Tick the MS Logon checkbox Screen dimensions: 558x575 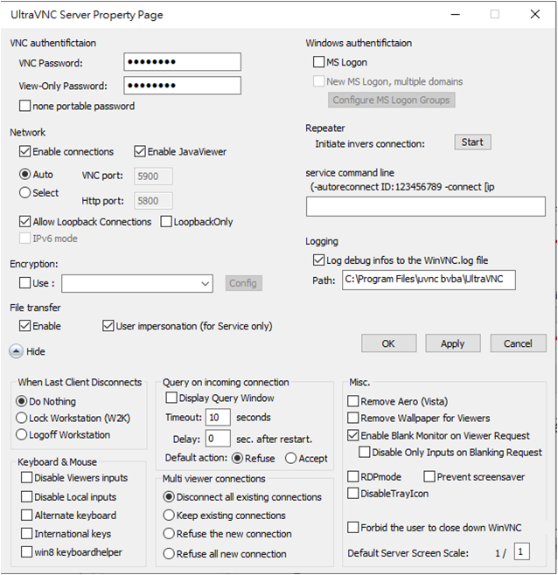point(318,61)
